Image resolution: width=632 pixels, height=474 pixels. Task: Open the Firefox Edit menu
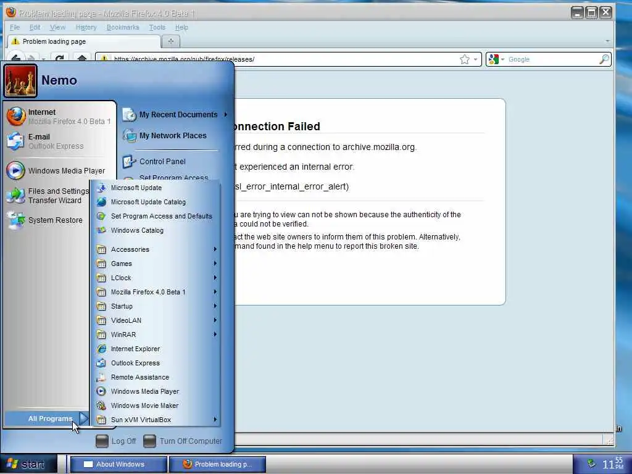coord(35,27)
